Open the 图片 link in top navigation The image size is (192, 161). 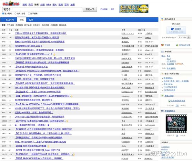(55, 5)
